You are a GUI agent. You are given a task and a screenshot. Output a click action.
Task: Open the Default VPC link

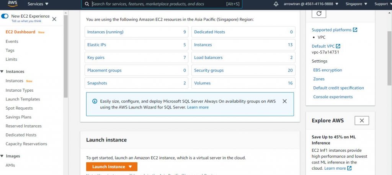pos(323,47)
